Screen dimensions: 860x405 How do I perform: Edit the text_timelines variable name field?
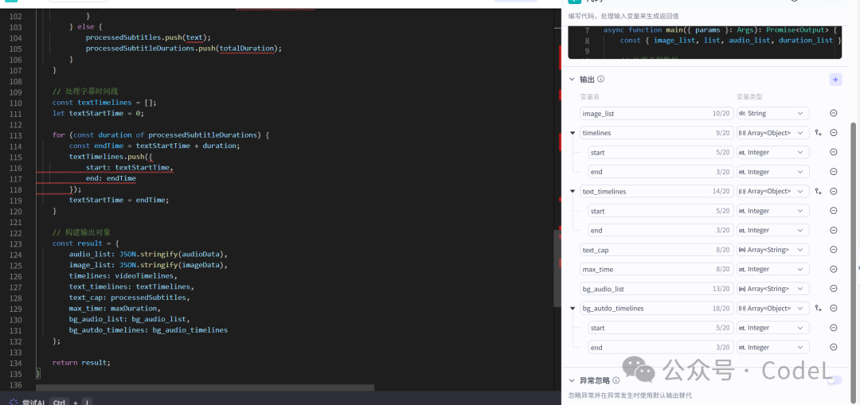656,191
